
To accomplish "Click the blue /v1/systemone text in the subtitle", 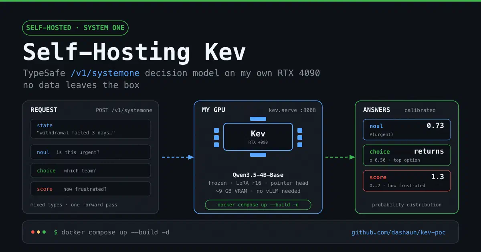I will point(105,73).
